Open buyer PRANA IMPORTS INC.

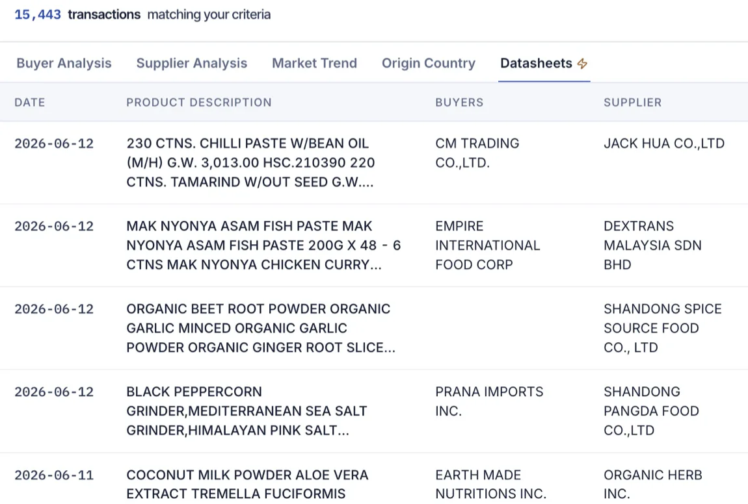tap(489, 401)
